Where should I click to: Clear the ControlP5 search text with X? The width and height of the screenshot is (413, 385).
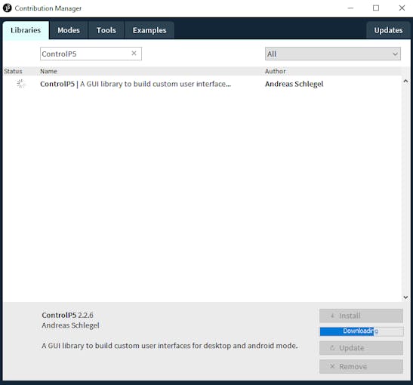[134, 53]
